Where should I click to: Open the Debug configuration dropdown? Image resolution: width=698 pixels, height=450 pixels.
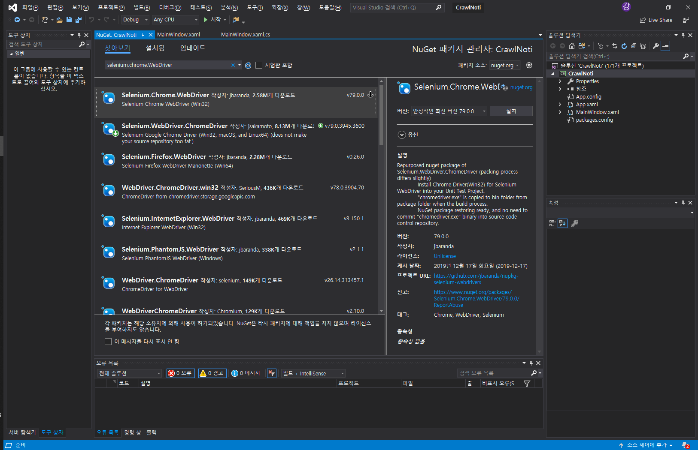[x=135, y=20]
